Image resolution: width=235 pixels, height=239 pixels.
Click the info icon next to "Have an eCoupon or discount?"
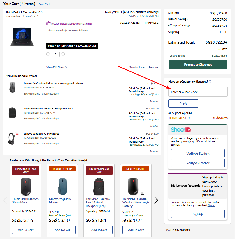210,82
